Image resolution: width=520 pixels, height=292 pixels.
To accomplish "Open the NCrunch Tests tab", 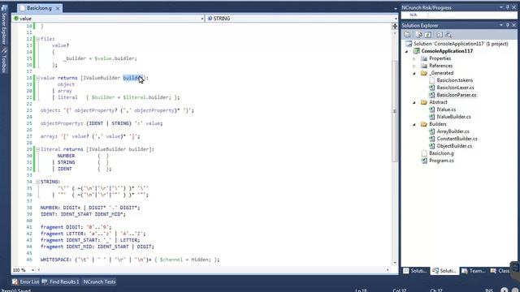I will 99,281.
